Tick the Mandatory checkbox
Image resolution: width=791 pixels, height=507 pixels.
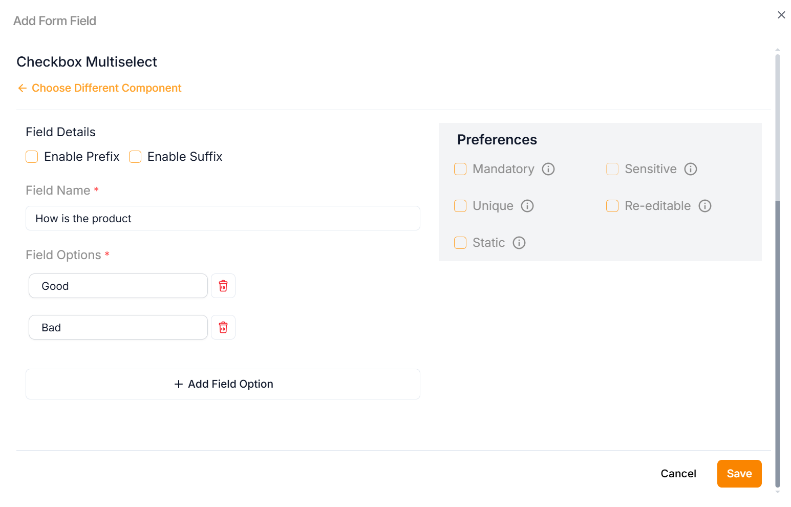point(460,169)
